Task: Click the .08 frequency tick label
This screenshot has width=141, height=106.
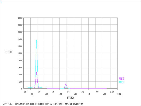Action: point(25,92)
